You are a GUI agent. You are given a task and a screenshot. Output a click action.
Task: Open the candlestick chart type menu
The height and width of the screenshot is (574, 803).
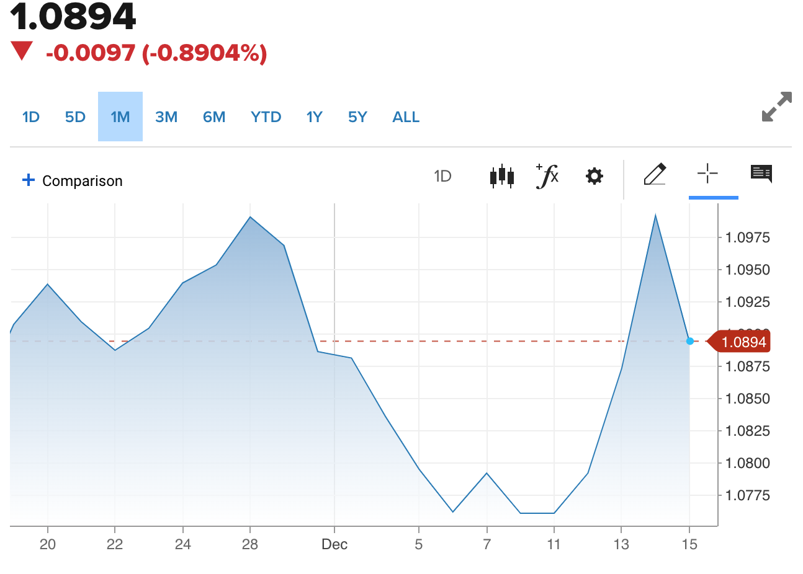[501, 177]
